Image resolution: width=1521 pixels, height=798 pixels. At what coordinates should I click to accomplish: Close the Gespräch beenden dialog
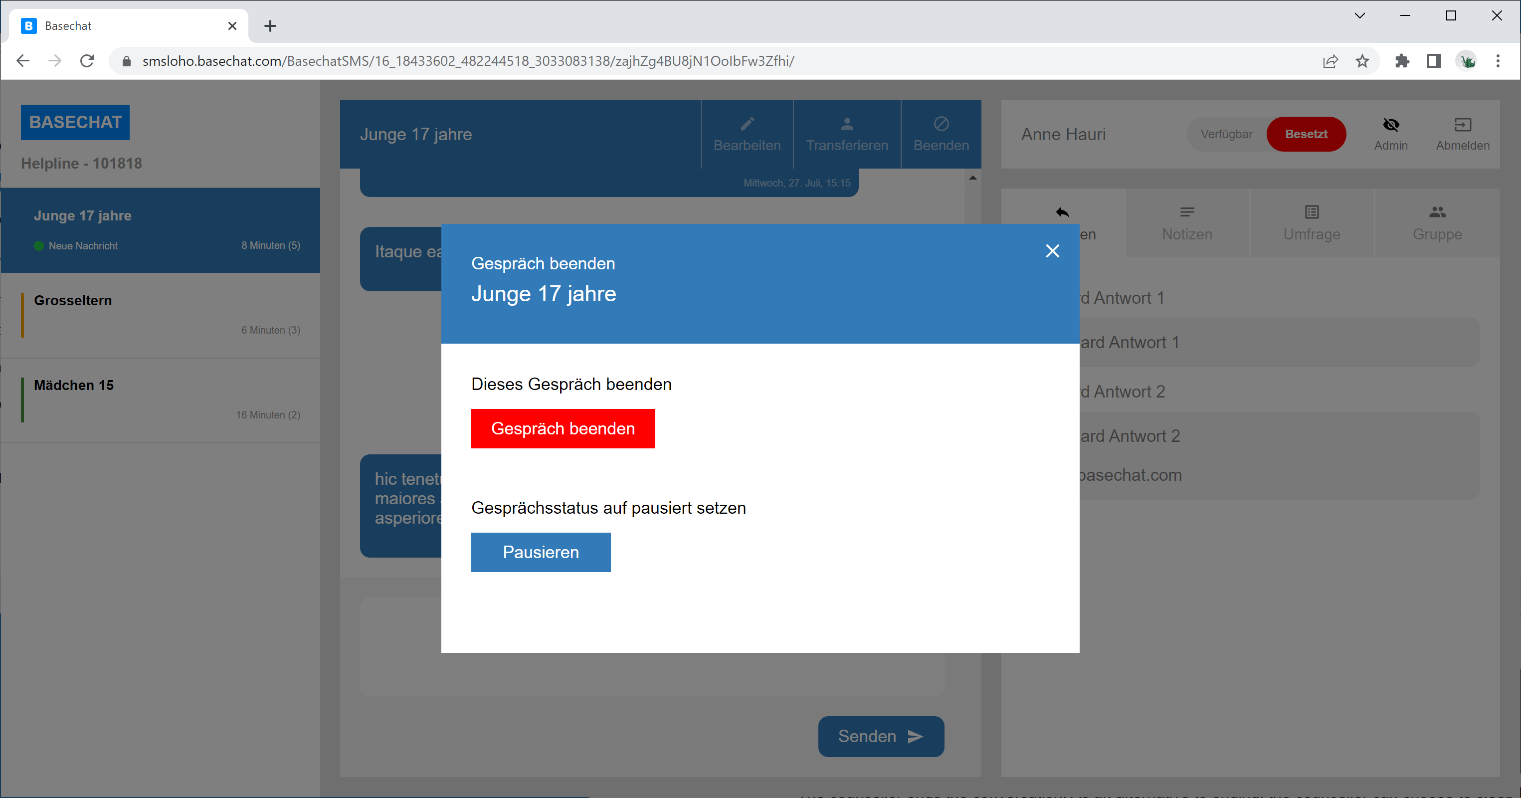pyautogui.click(x=1052, y=251)
